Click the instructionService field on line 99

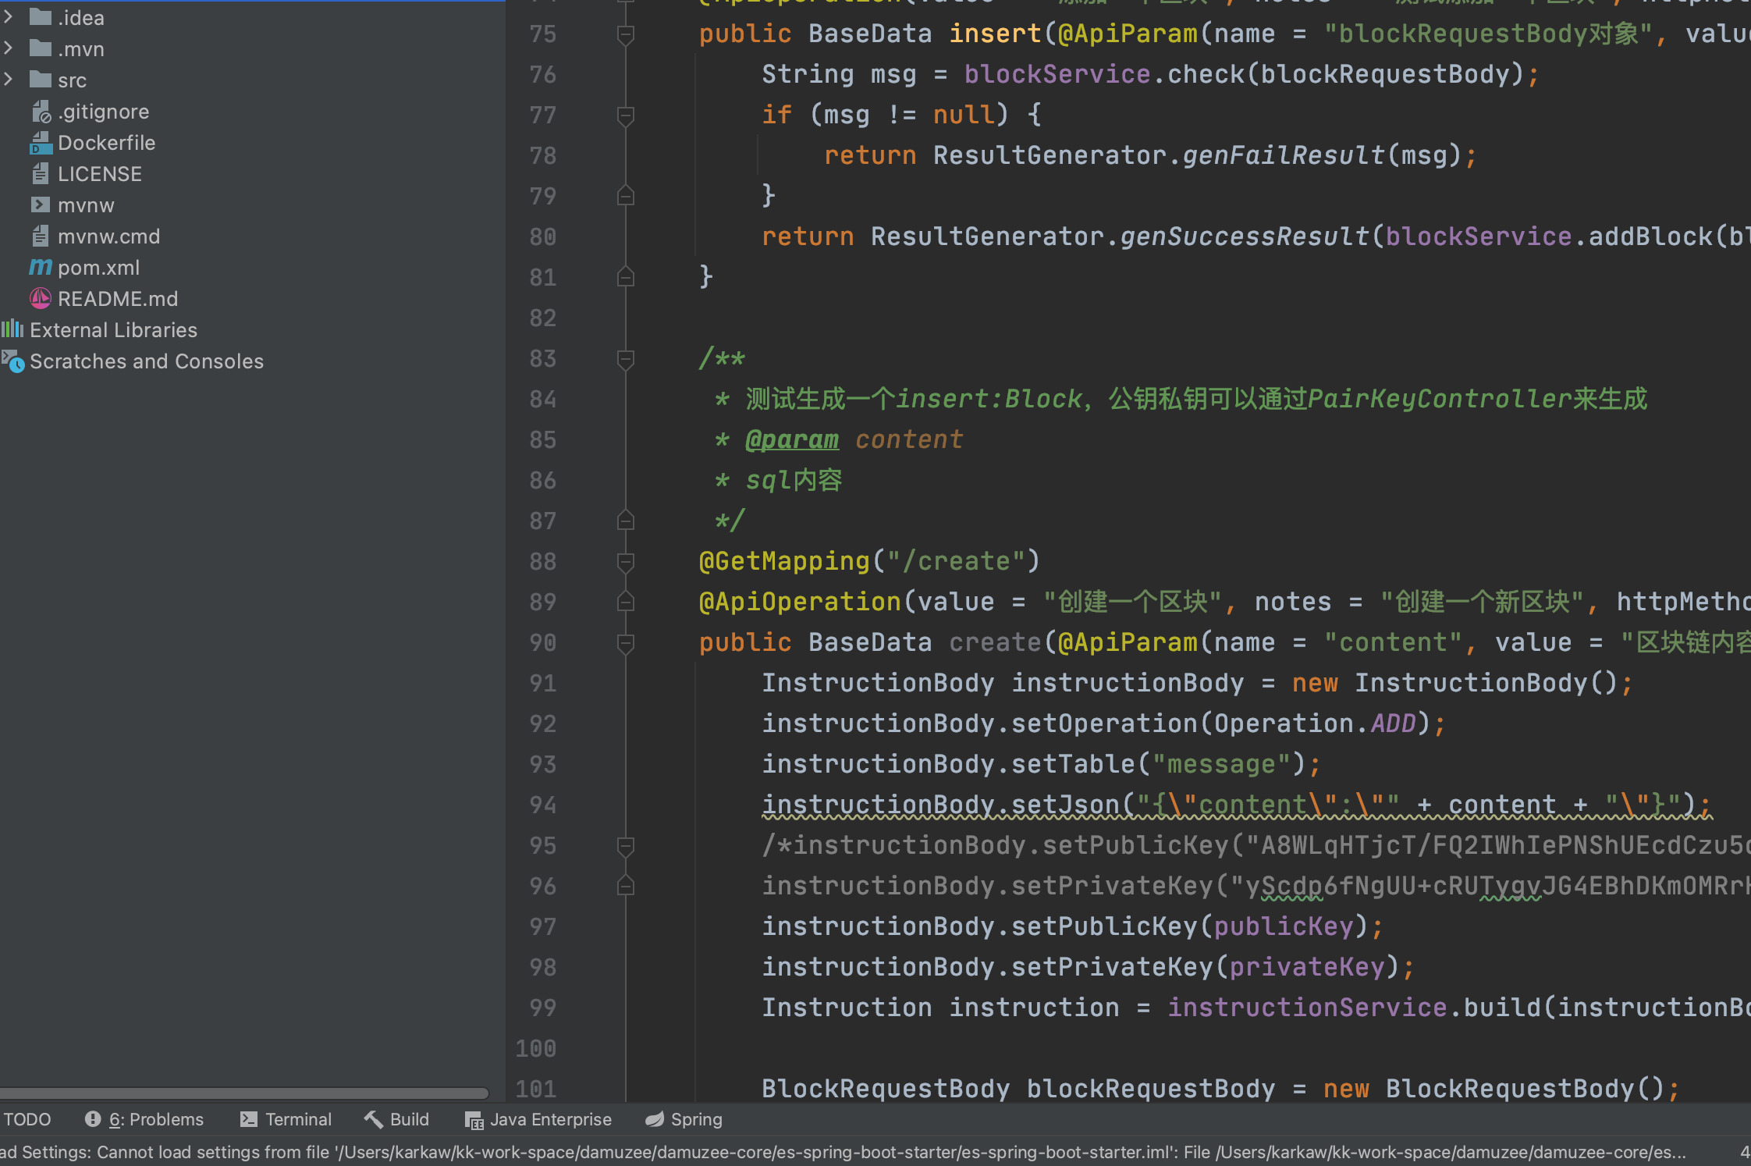(1307, 1008)
